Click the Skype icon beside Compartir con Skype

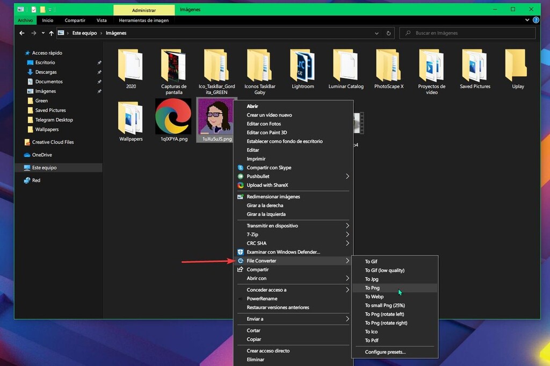click(239, 168)
